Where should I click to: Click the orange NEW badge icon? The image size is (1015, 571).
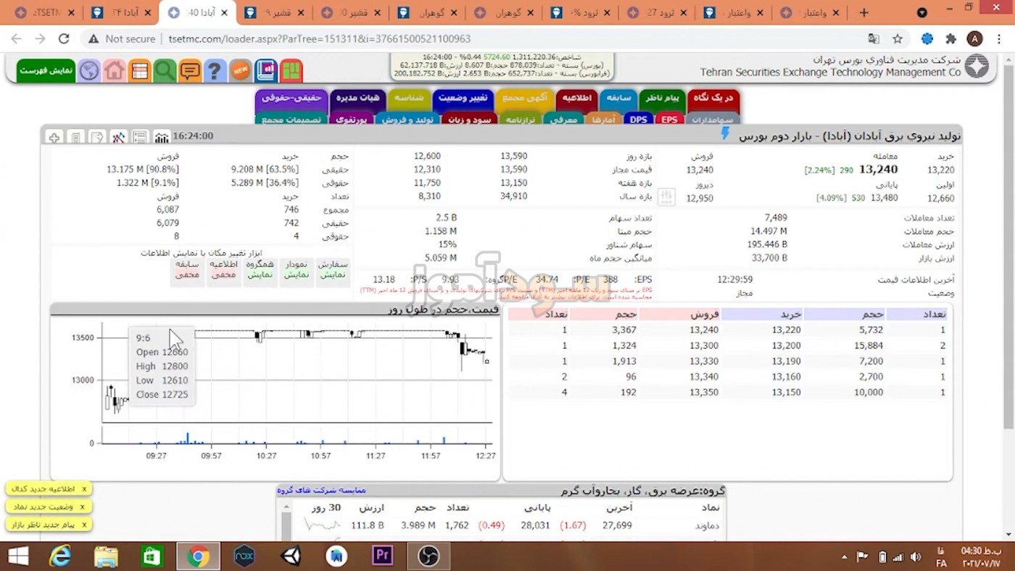click(x=240, y=70)
